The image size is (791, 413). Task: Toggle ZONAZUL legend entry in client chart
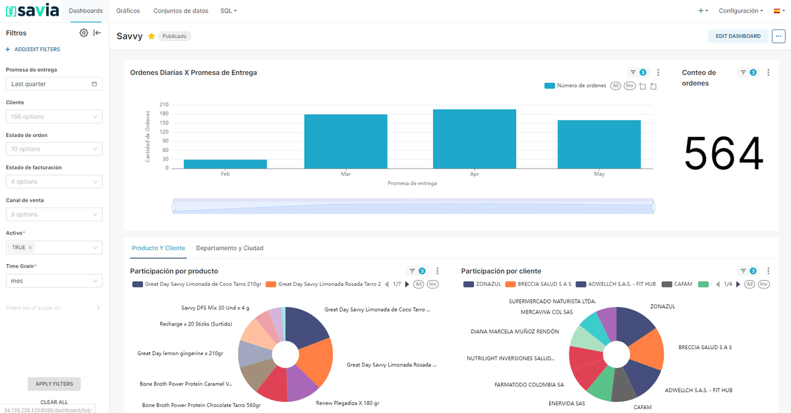point(482,285)
